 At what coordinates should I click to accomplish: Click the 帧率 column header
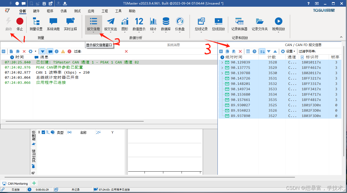coord(335,57)
